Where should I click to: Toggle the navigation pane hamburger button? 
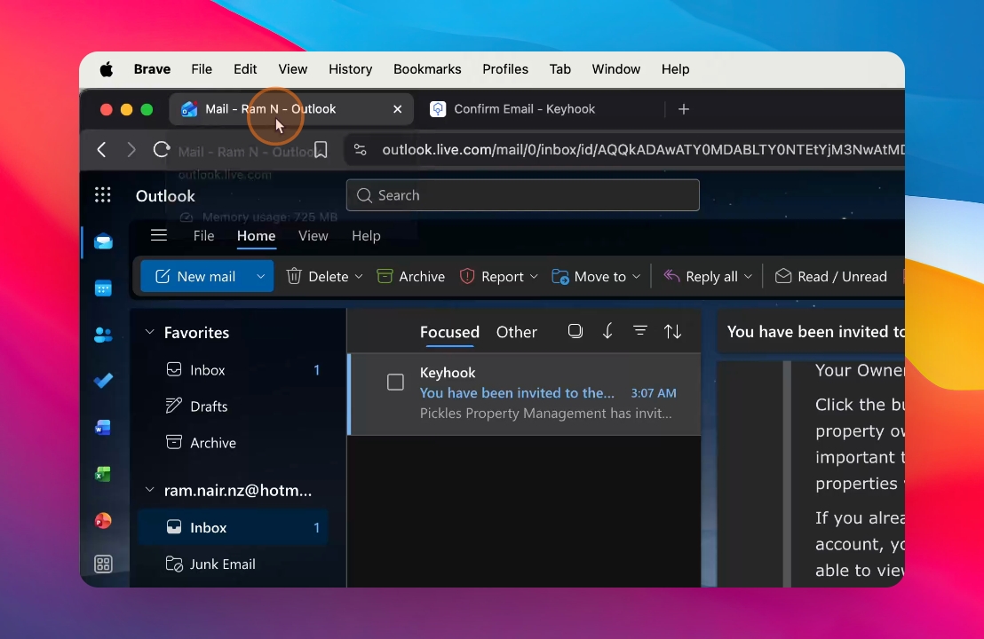[159, 236]
